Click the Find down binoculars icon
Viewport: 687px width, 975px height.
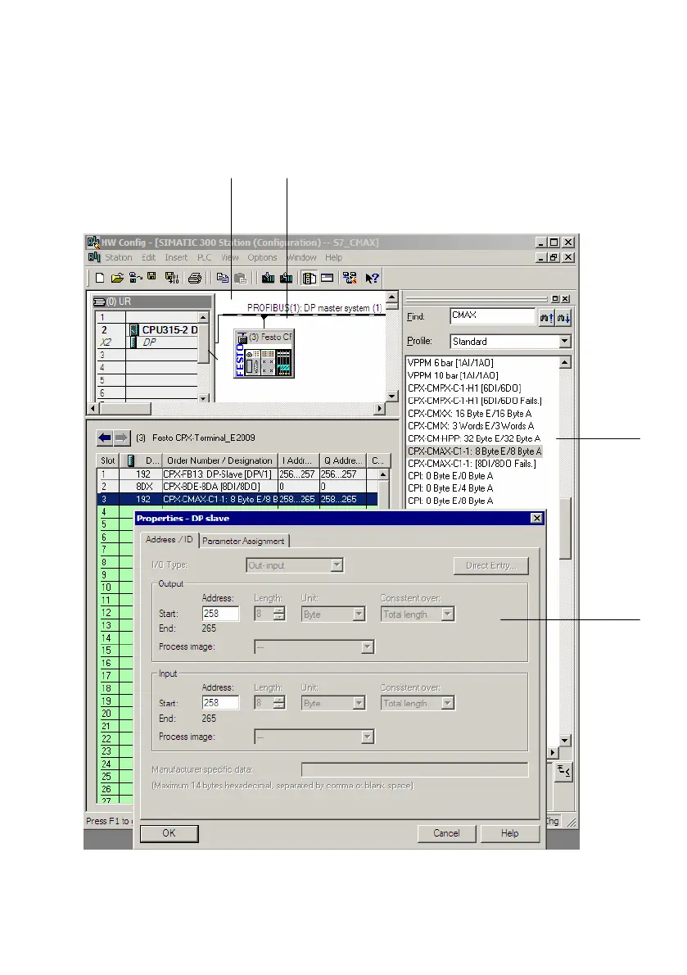coord(563,318)
